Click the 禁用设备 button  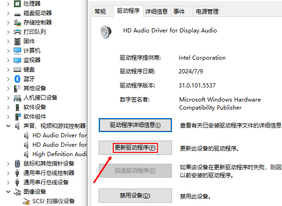click(135, 195)
